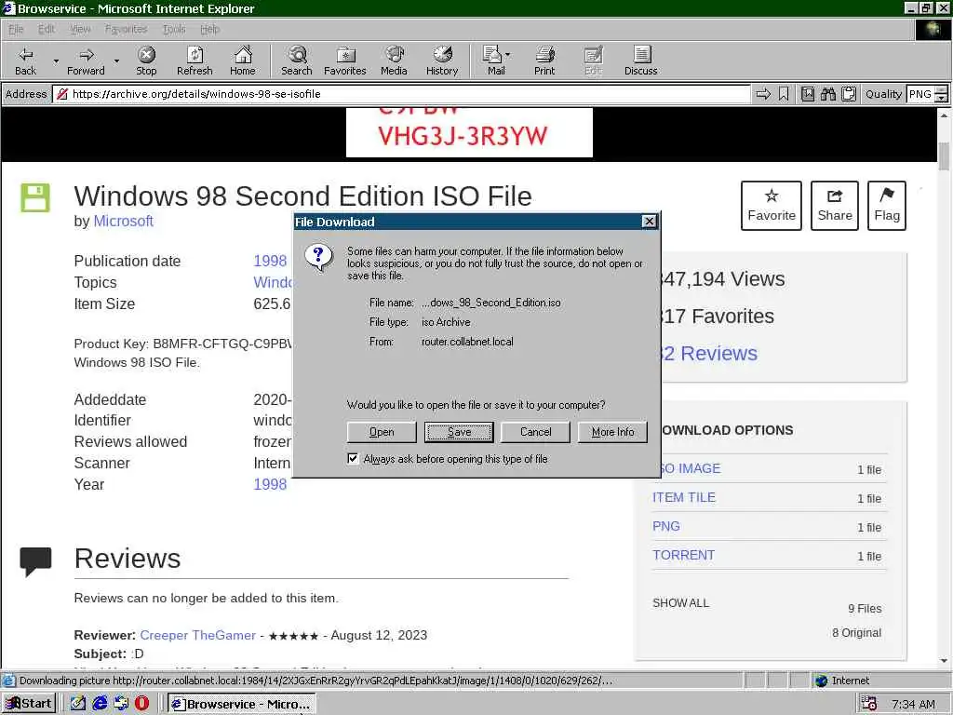953x715 pixels.
Task: Click the third quick launch icon
Action: 121,704
